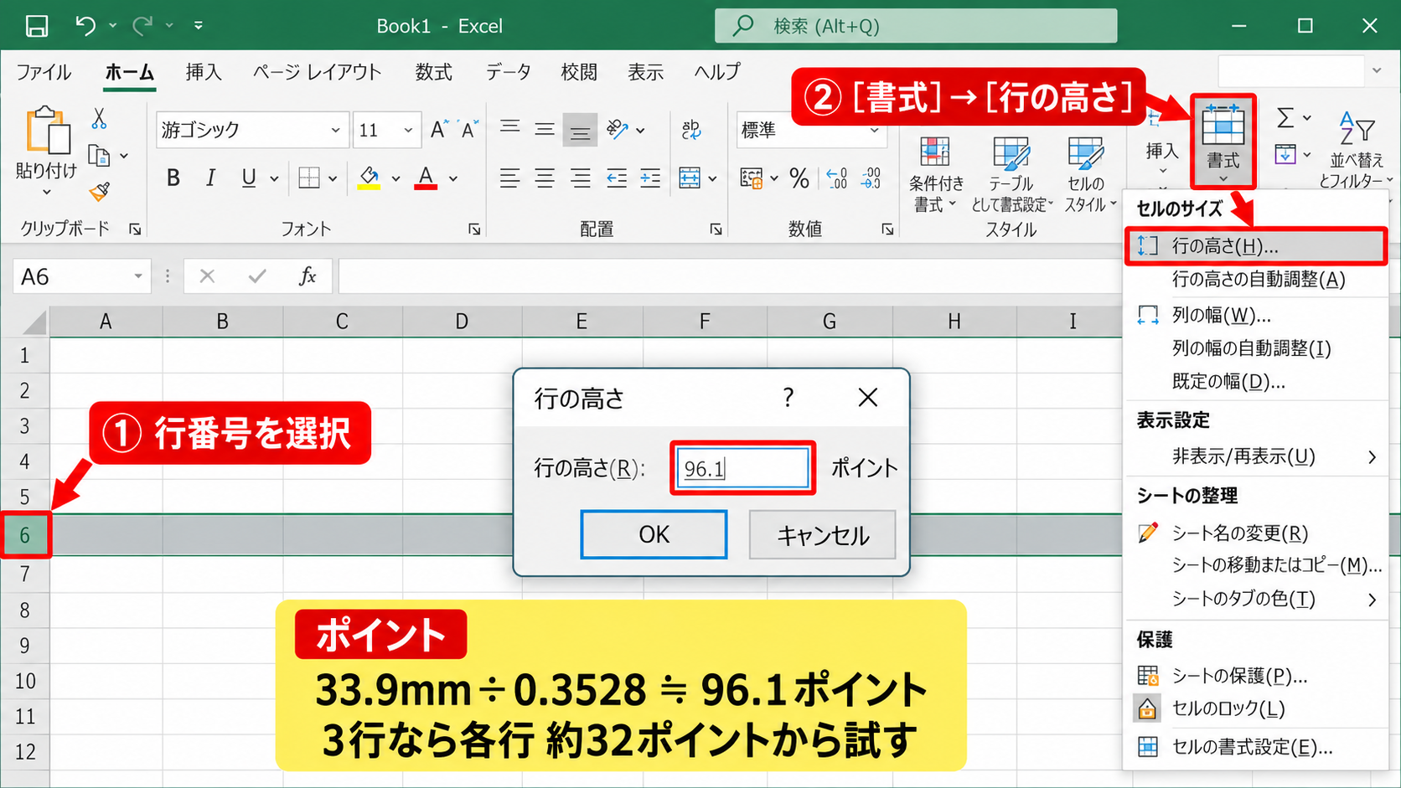Switch to データ tab
The height and width of the screenshot is (788, 1401).
(x=509, y=72)
